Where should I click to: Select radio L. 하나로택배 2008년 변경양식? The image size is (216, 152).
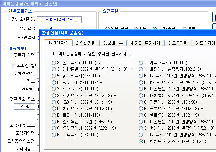[x=141, y=83]
